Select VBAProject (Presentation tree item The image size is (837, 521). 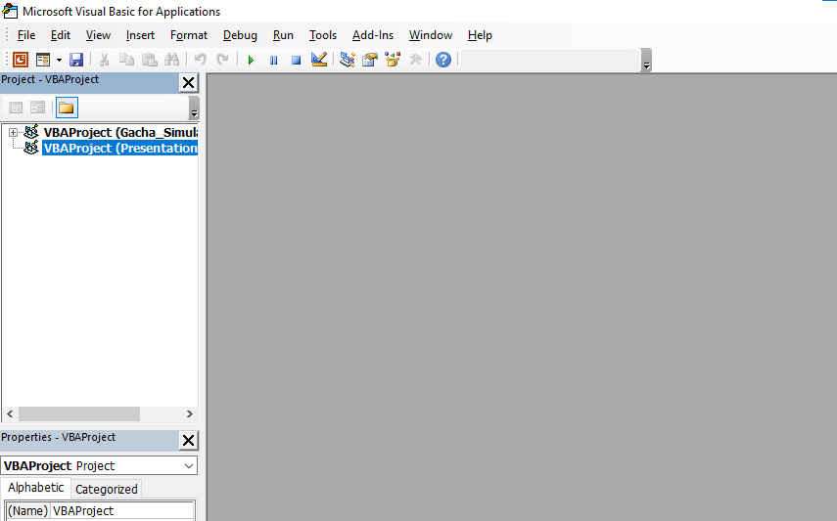coord(120,149)
